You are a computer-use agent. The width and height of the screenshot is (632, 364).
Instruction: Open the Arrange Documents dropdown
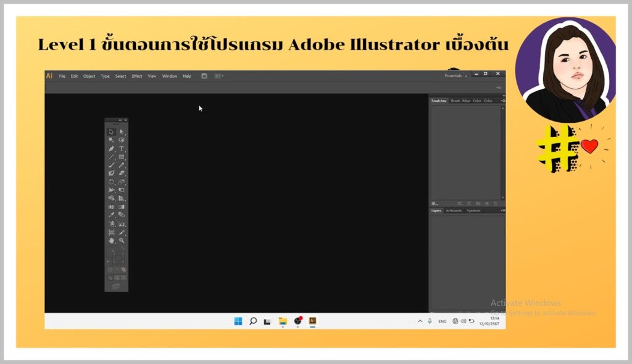coord(219,76)
